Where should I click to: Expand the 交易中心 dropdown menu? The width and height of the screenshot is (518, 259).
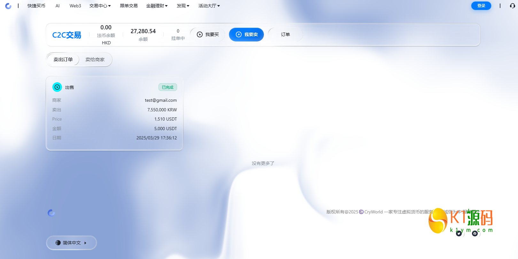point(100,6)
